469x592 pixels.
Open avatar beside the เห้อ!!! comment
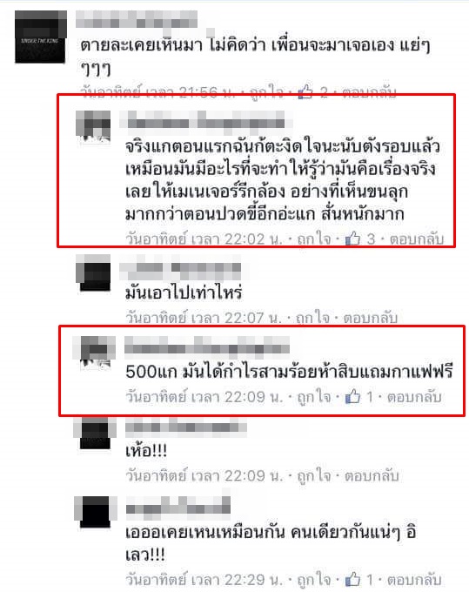coord(95,433)
